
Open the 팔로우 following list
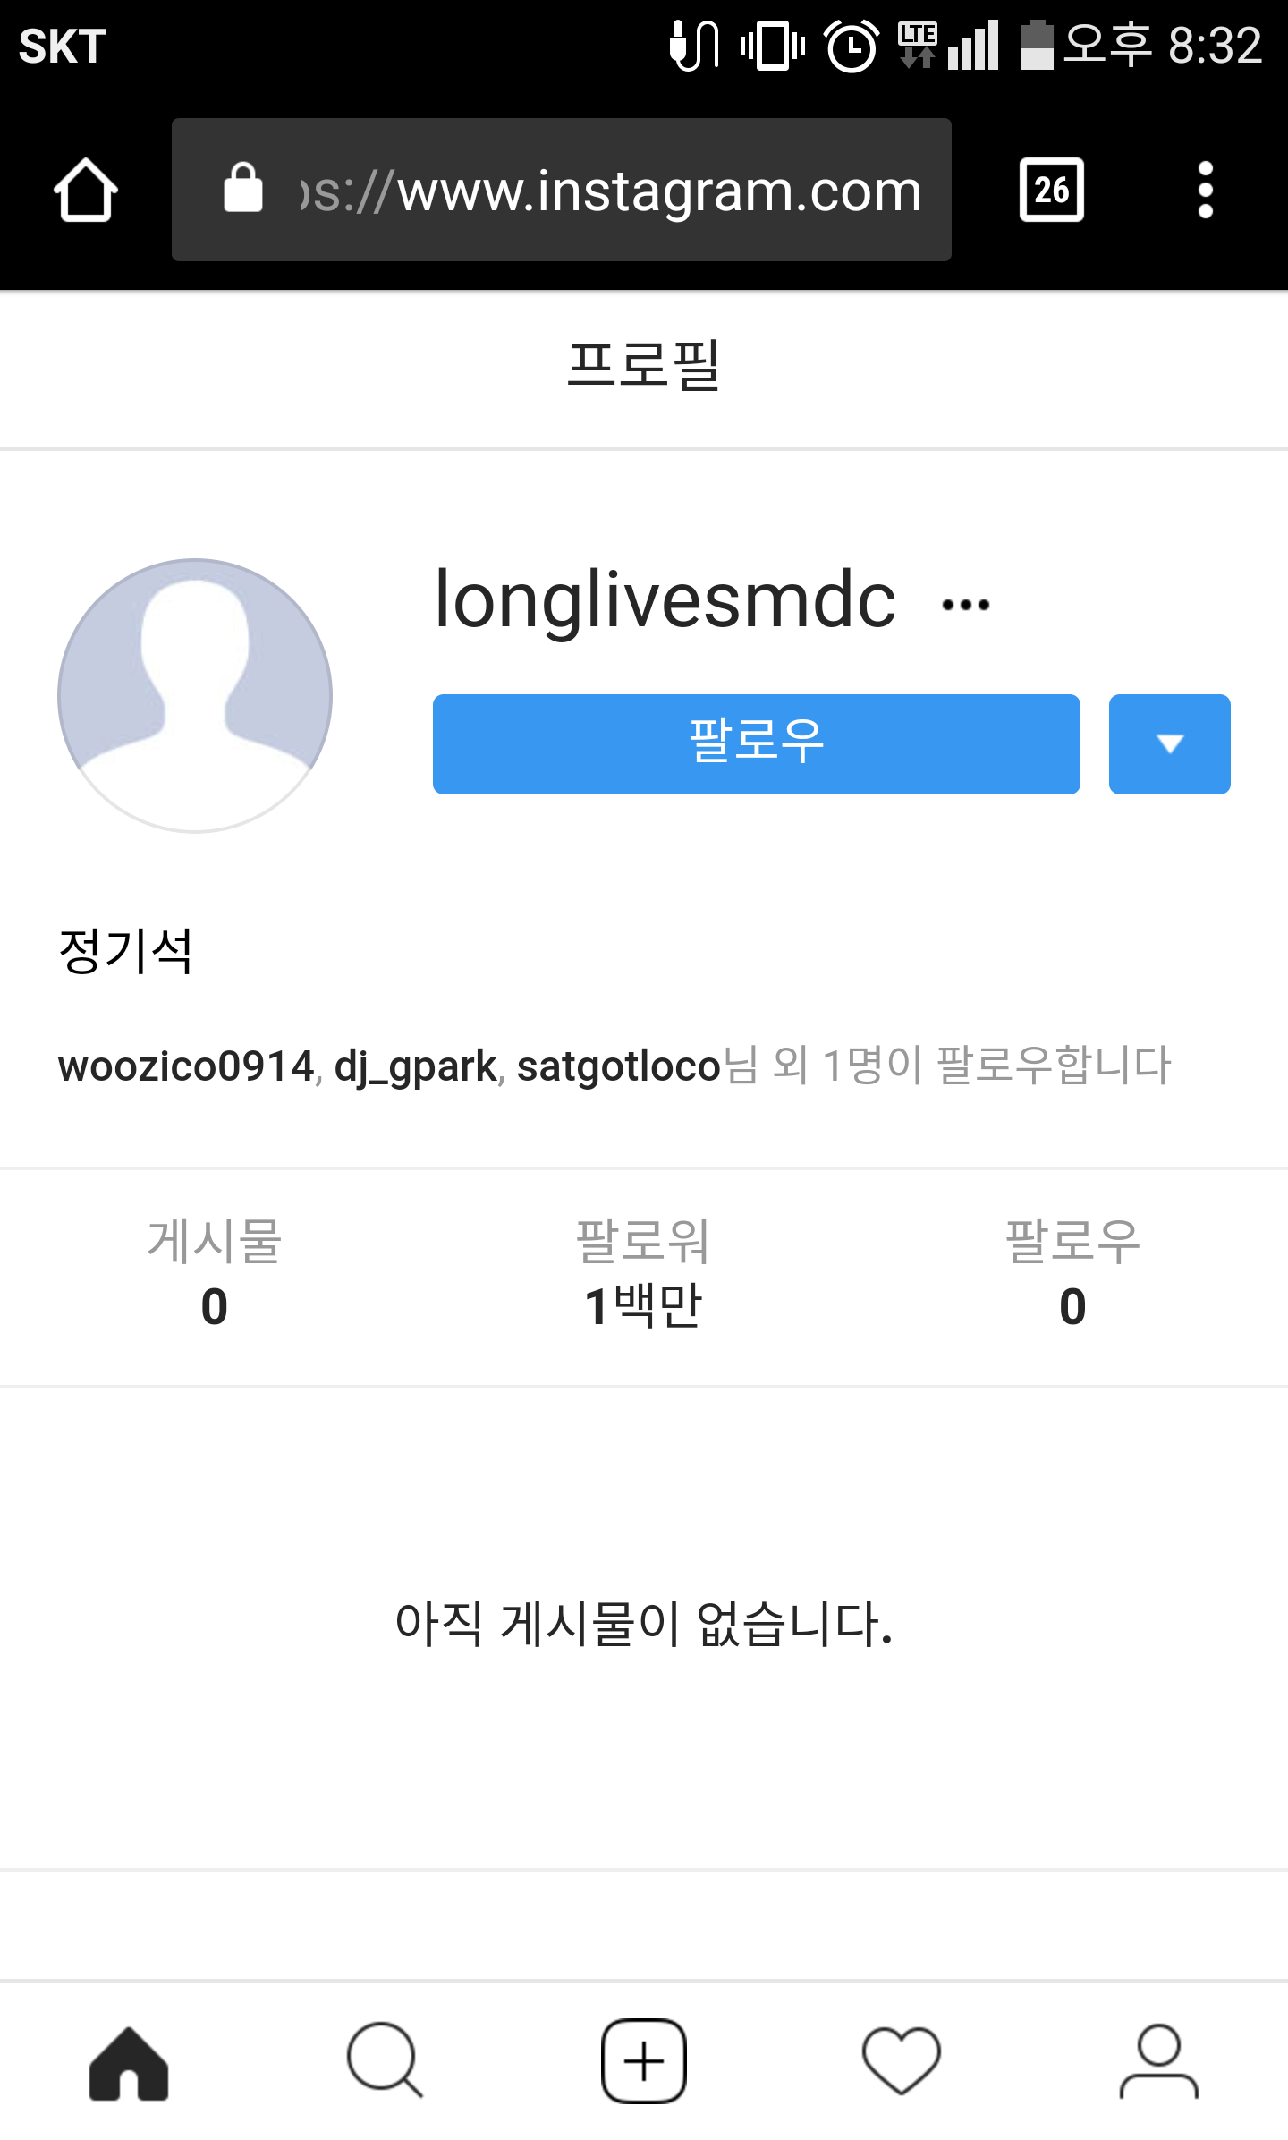pos(1072,1274)
